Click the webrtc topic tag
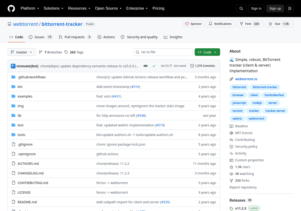301x211 pixels. coord(237,118)
